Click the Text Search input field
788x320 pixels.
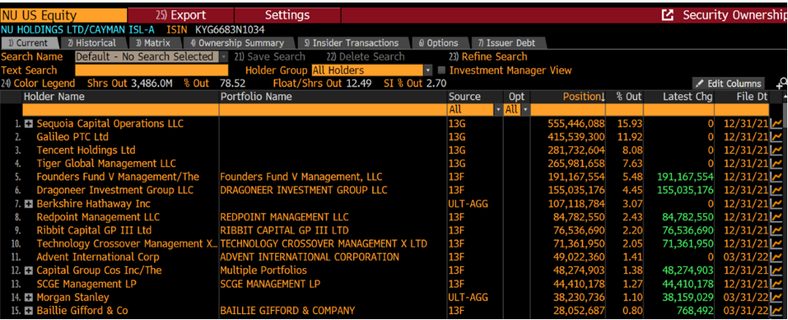(x=151, y=71)
